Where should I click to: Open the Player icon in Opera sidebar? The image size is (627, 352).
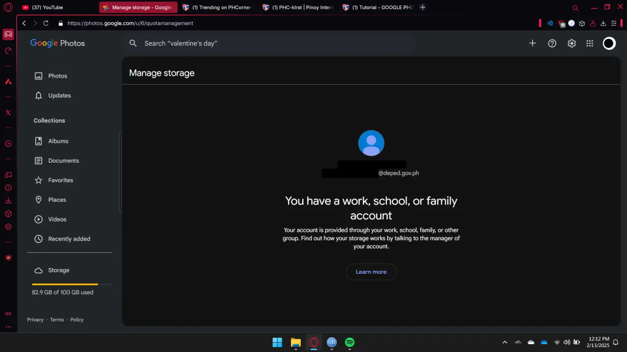pos(8,144)
